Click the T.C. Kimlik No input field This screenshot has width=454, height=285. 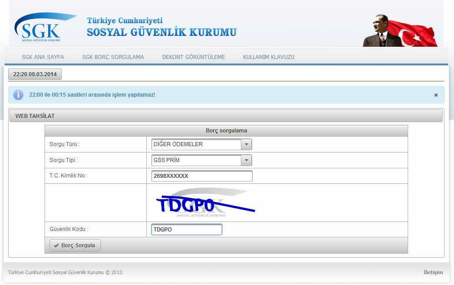pos(201,176)
